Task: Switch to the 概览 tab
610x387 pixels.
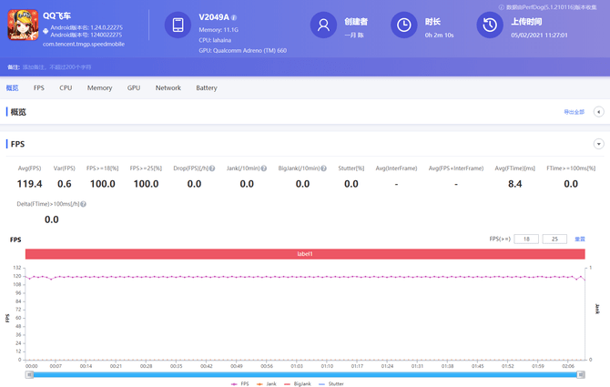Action: (x=12, y=88)
